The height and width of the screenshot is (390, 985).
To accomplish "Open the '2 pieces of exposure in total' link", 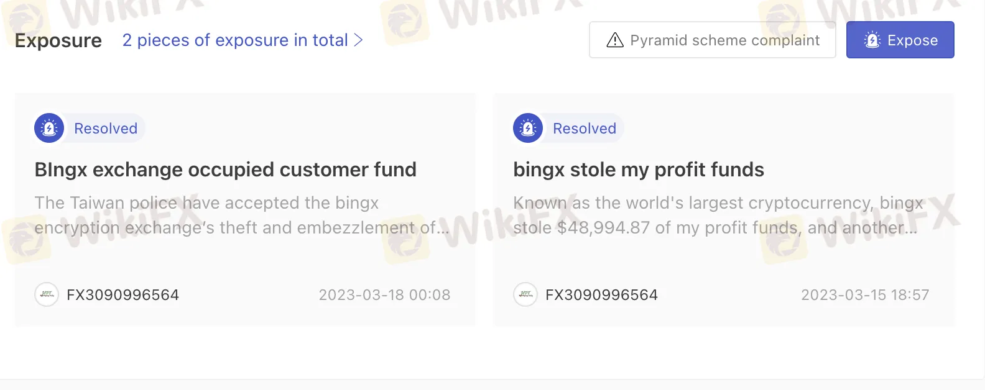I will (235, 40).
